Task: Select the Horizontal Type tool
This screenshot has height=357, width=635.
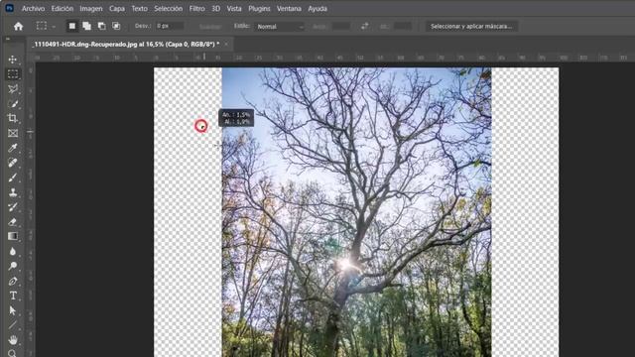Action: click(x=13, y=296)
